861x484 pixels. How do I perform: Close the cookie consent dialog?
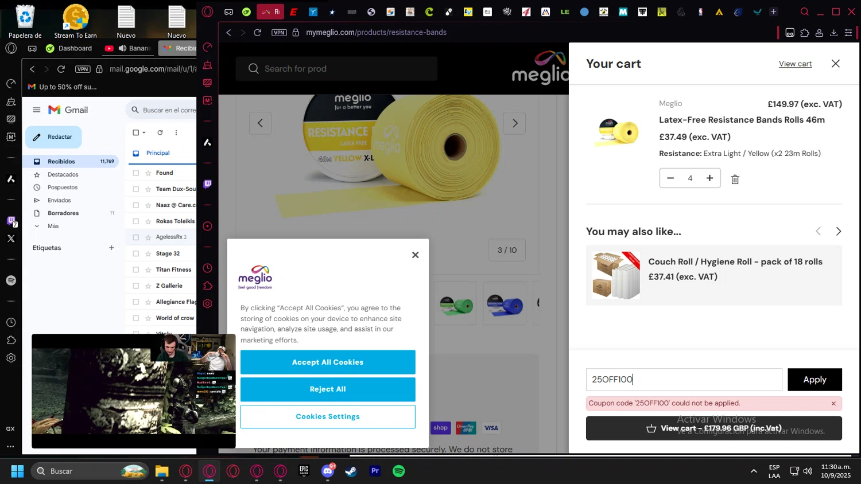click(x=415, y=255)
